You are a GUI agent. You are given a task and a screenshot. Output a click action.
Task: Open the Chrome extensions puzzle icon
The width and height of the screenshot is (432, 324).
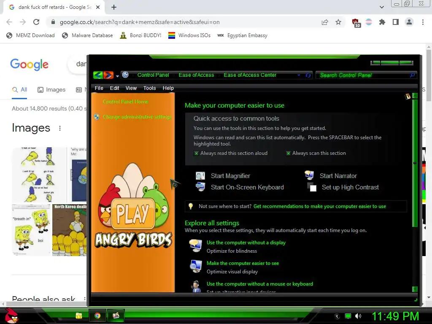coord(382,22)
